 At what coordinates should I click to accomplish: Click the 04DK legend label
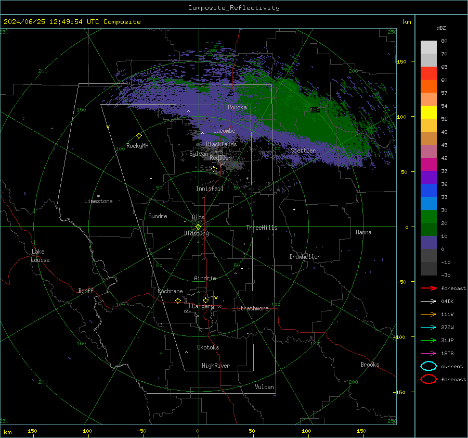click(447, 302)
